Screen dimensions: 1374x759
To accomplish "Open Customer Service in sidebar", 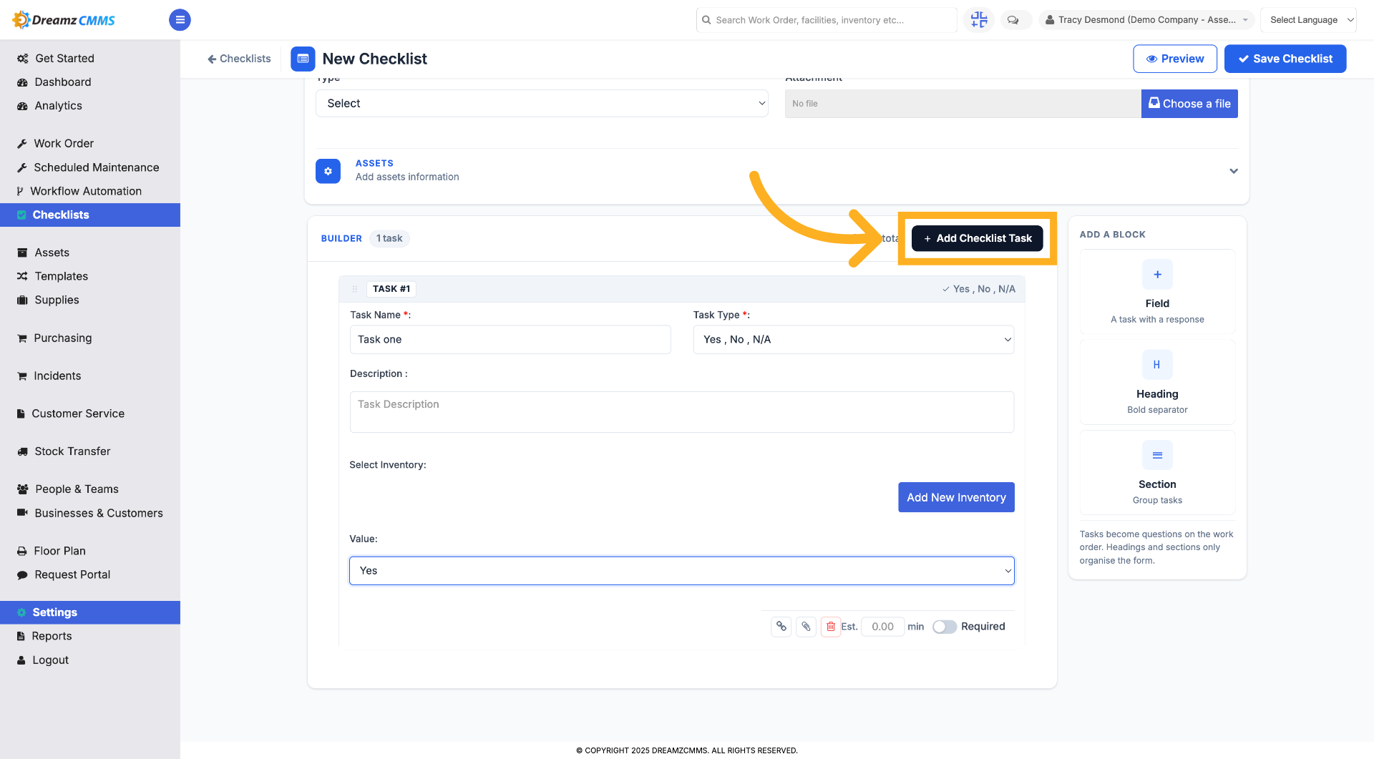I will [78, 413].
